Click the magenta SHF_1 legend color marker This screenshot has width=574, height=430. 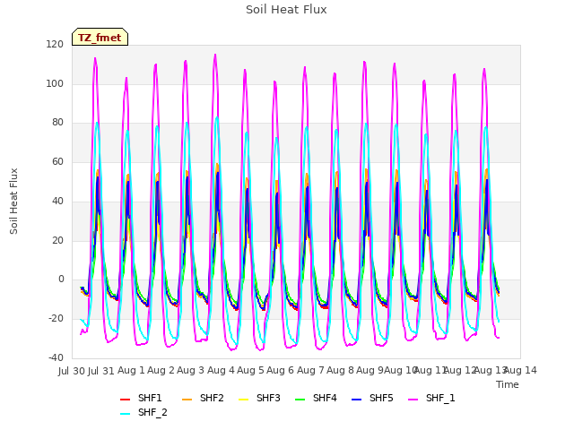[413, 400]
